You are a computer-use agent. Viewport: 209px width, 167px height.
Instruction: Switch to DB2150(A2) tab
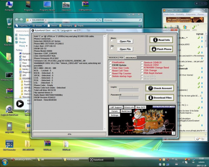pyautogui.click(x=130, y=58)
